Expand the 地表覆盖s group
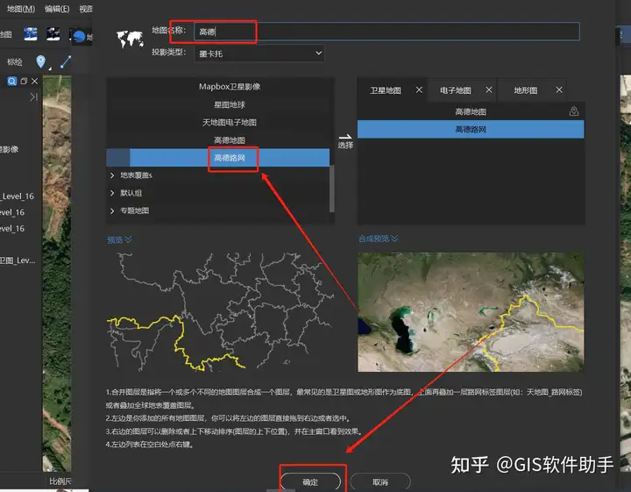 (112, 175)
